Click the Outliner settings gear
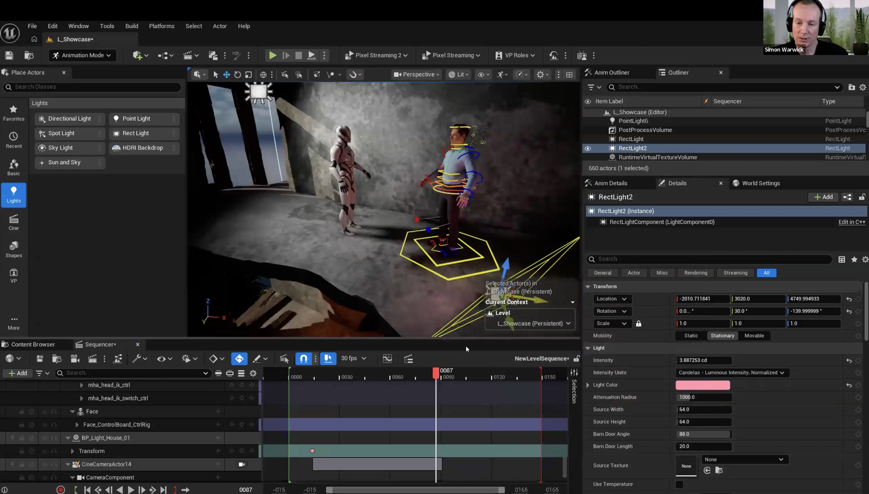 863,87
